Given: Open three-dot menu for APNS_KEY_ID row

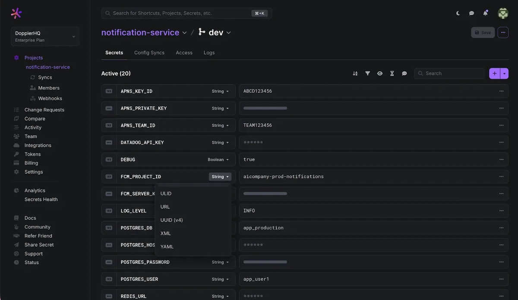Looking at the screenshot, I should tap(501, 91).
